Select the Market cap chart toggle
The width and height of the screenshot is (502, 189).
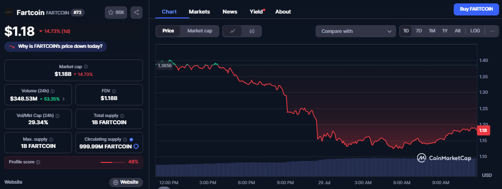pos(200,31)
